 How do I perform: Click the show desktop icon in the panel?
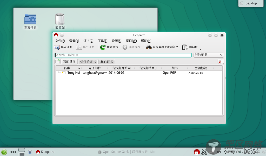(x=30, y=152)
